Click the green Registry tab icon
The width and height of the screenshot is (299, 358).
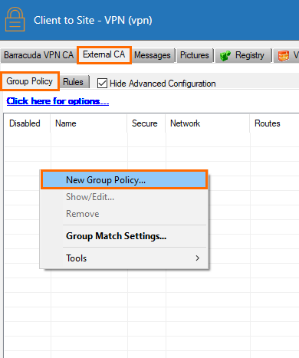pyautogui.click(x=225, y=55)
